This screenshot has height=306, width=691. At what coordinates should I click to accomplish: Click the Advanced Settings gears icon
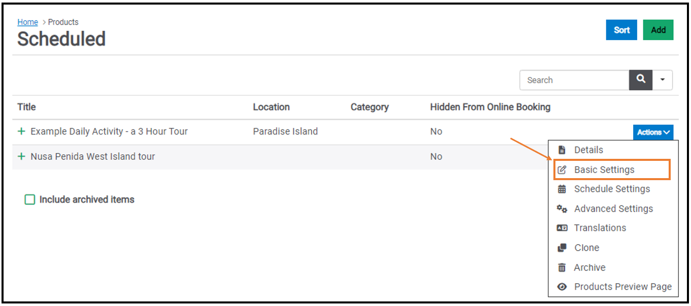coord(562,209)
